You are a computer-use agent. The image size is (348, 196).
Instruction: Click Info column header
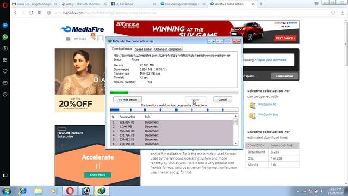[x=147, y=117]
